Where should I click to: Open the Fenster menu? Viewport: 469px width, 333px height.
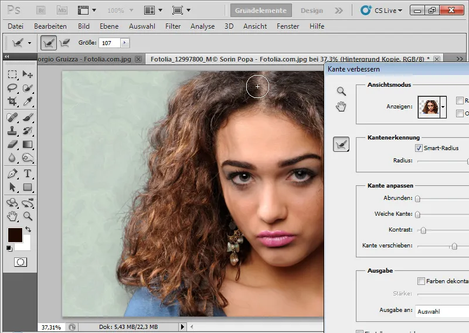point(288,26)
